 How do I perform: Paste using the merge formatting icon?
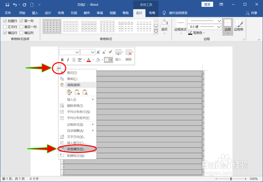pyautogui.click(x=77, y=92)
